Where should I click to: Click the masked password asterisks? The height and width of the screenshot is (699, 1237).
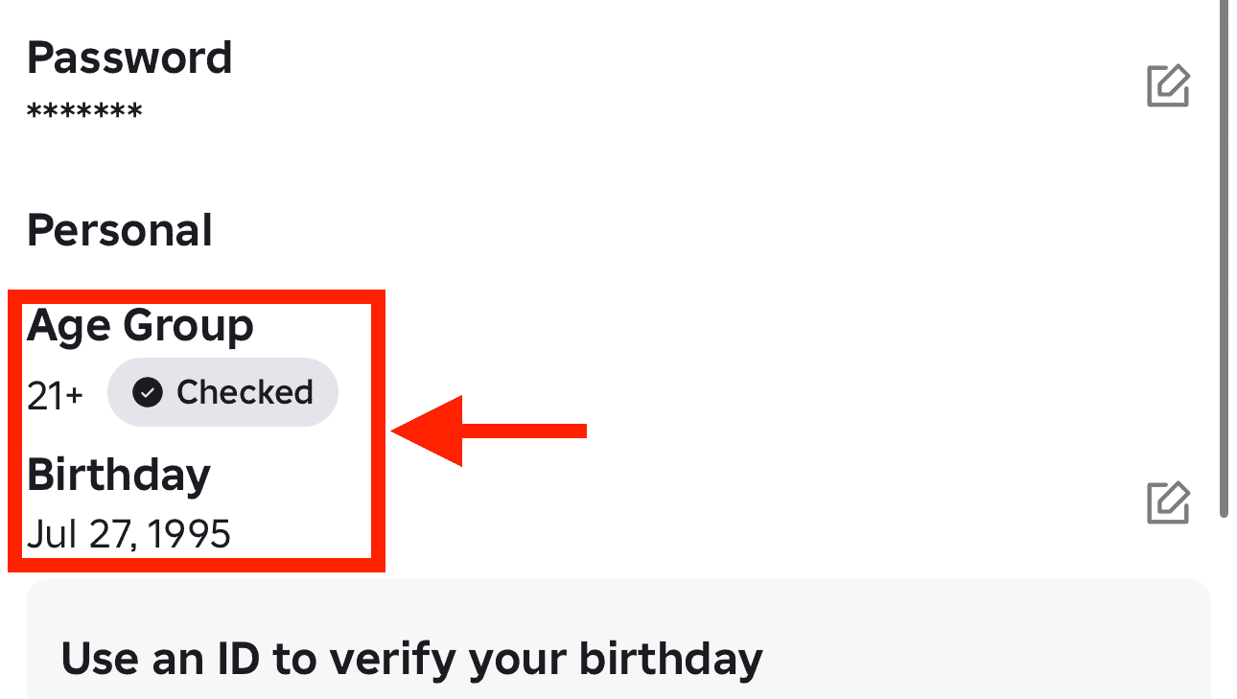84,113
